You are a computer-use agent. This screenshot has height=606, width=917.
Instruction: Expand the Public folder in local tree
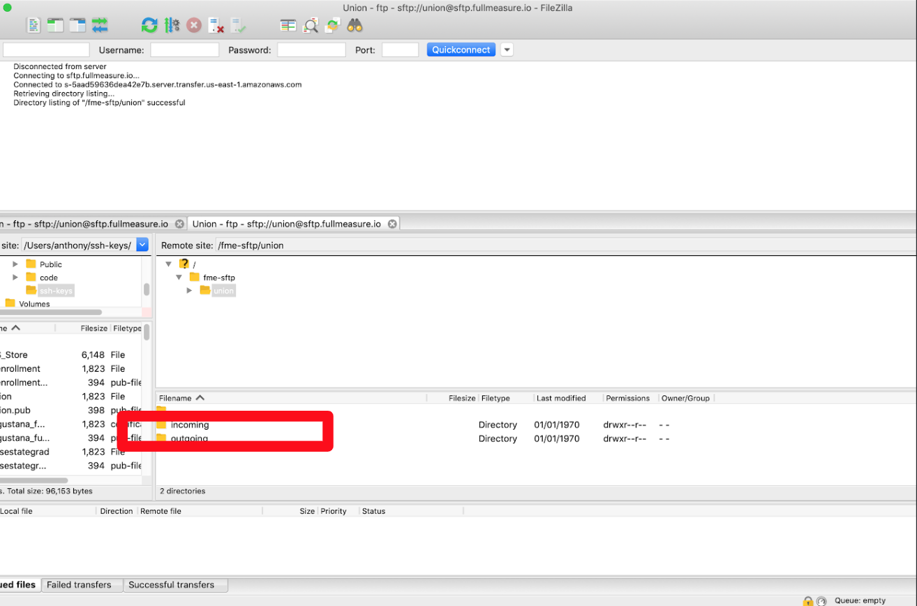pyautogui.click(x=15, y=264)
